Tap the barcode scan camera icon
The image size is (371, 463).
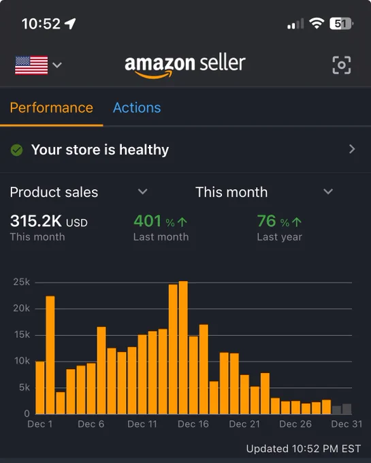point(342,65)
